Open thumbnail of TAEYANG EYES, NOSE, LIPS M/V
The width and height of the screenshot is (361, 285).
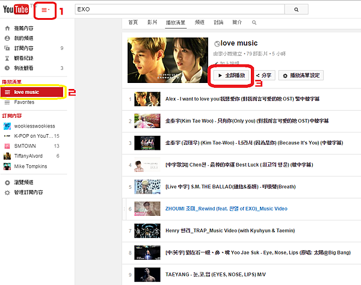[147, 275]
